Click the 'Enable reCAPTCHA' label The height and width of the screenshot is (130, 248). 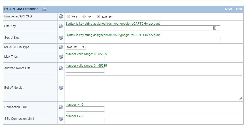pyautogui.click(x=18, y=16)
